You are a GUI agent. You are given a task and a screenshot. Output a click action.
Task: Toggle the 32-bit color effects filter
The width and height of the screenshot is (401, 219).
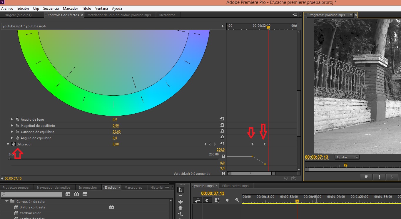(76, 194)
